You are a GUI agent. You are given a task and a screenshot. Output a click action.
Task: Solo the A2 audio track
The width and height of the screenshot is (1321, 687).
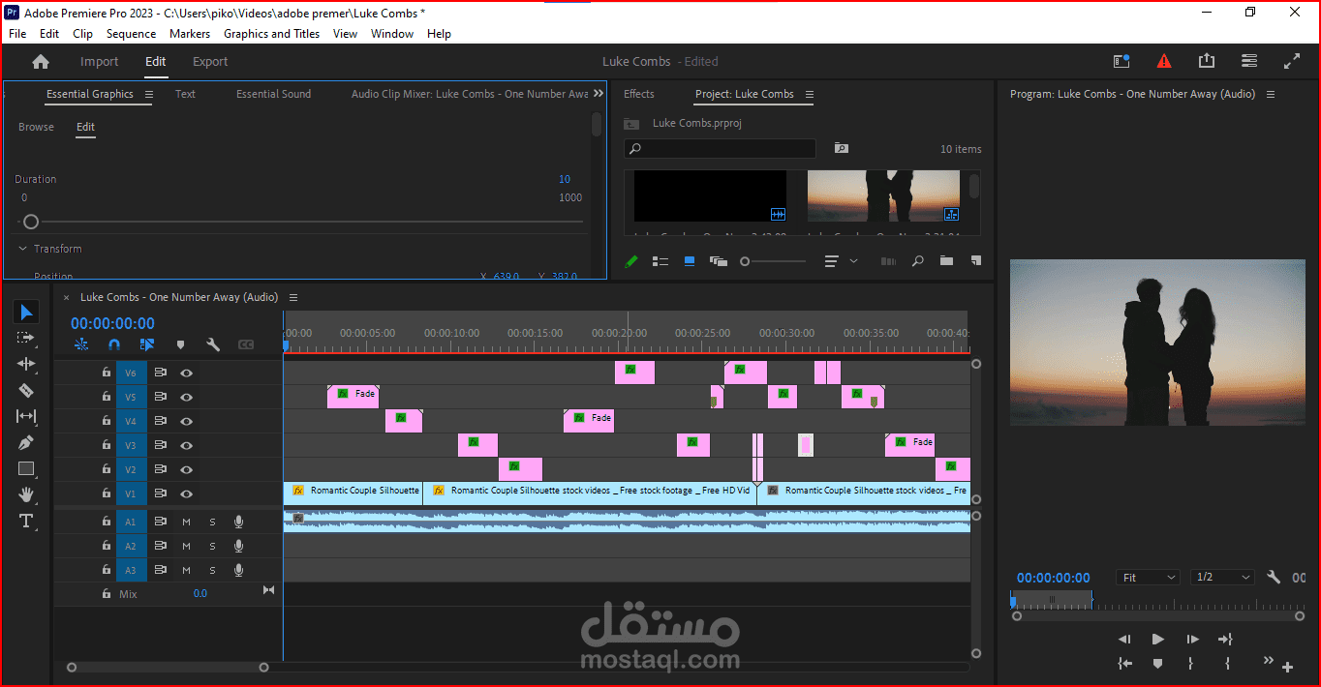click(212, 546)
